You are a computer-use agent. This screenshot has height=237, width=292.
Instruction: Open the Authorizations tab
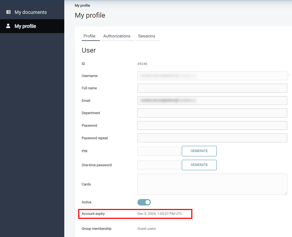coord(117,36)
